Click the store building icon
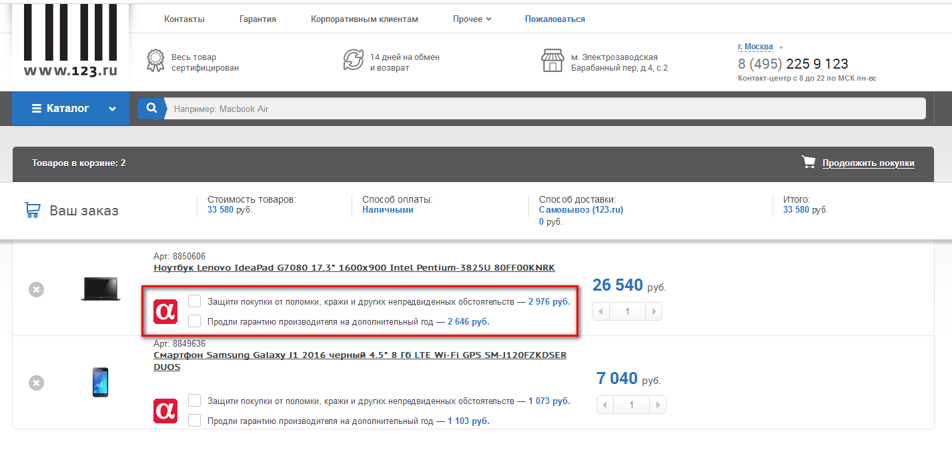 tap(552, 61)
